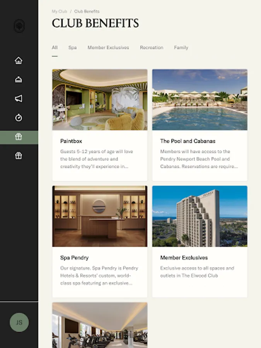
Task: Select the highlighted green gift icon
Action: tap(19, 137)
